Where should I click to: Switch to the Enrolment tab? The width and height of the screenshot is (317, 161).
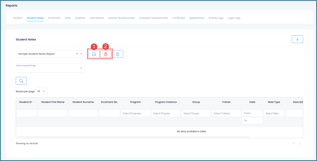54,18
